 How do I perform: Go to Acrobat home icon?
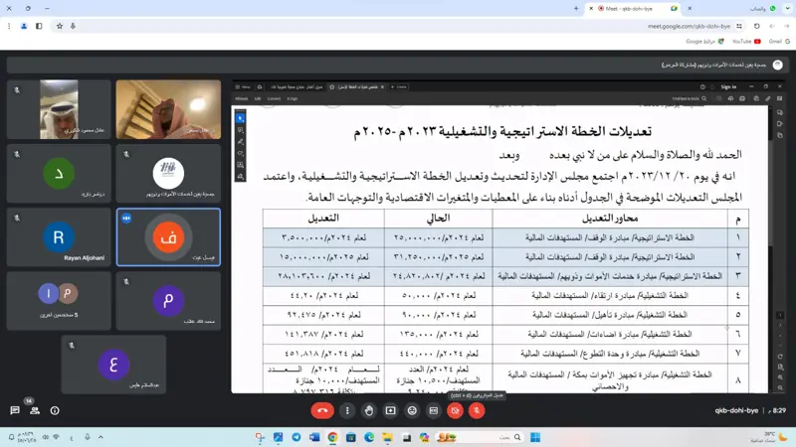pyautogui.click(x=260, y=87)
